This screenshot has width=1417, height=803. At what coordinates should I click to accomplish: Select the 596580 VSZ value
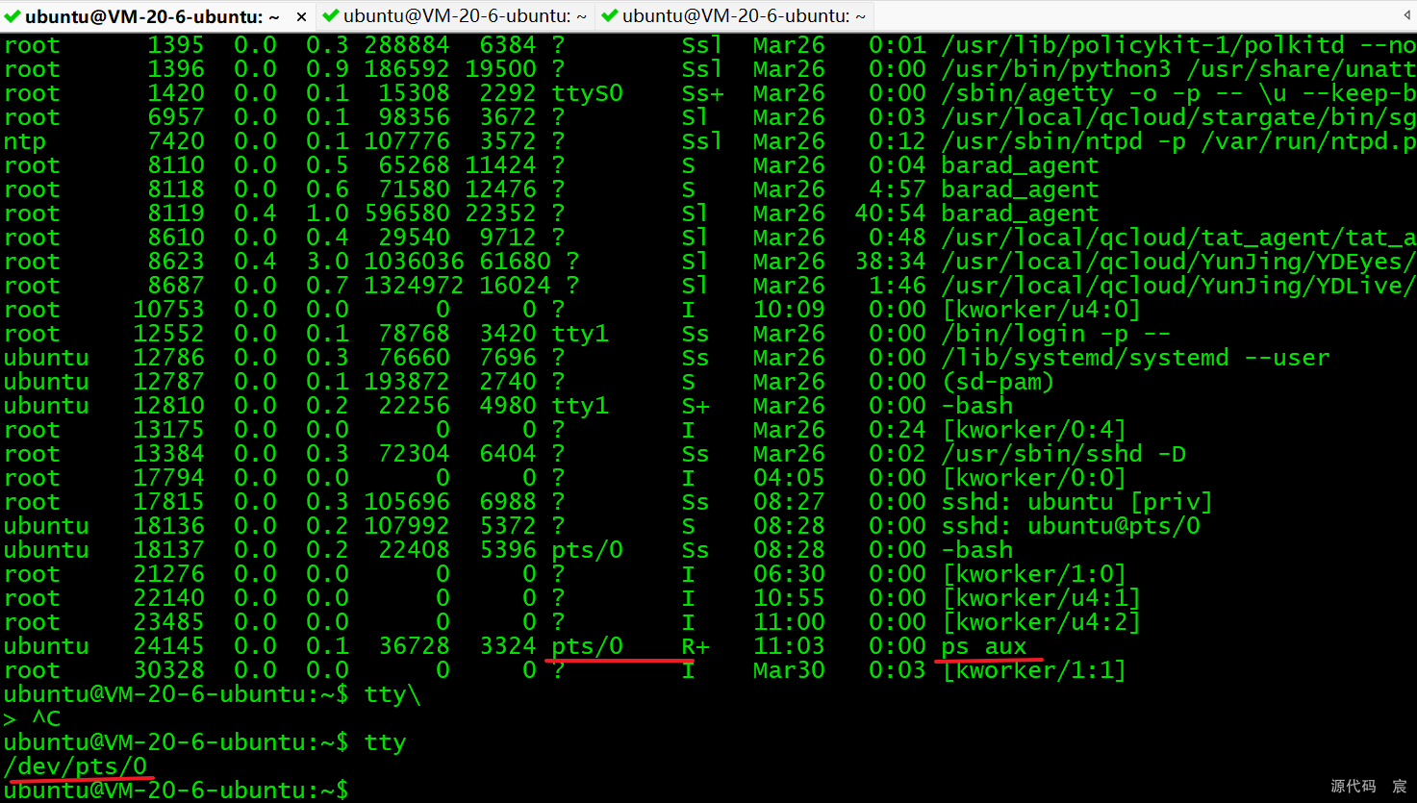click(x=407, y=213)
